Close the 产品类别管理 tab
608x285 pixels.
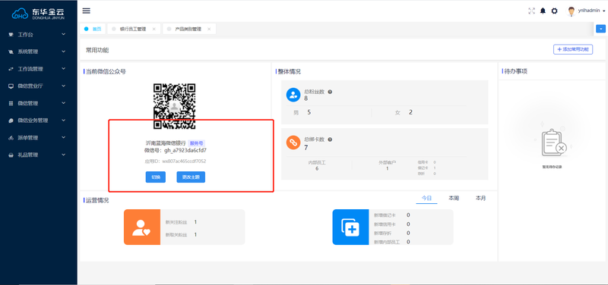pos(209,29)
